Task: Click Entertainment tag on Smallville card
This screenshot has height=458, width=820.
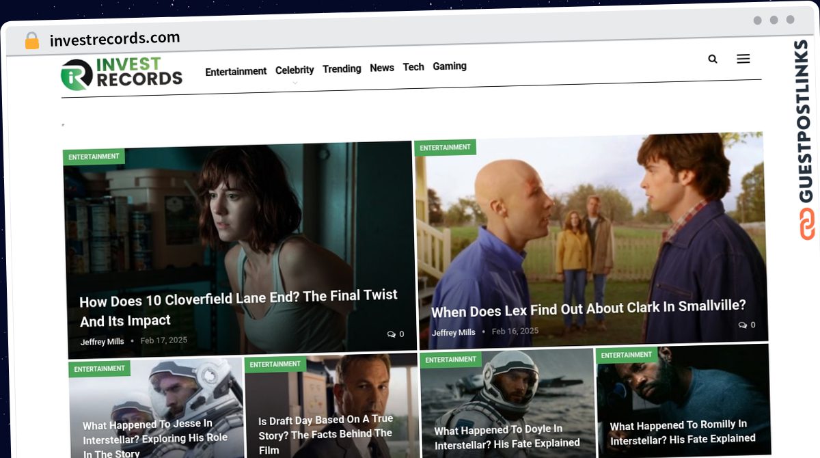Action: [445, 148]
